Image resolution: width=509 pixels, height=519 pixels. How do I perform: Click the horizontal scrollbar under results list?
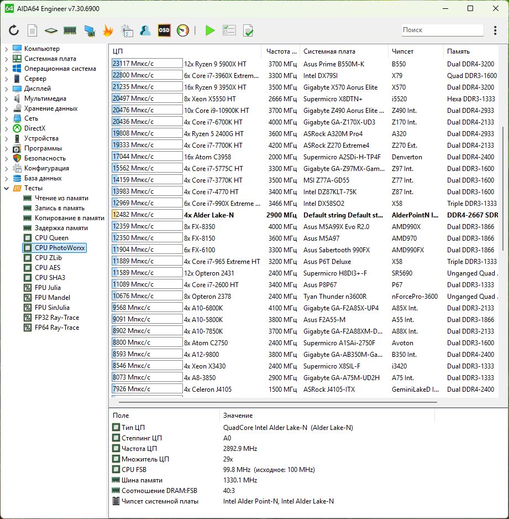click(x=276, y=403)
